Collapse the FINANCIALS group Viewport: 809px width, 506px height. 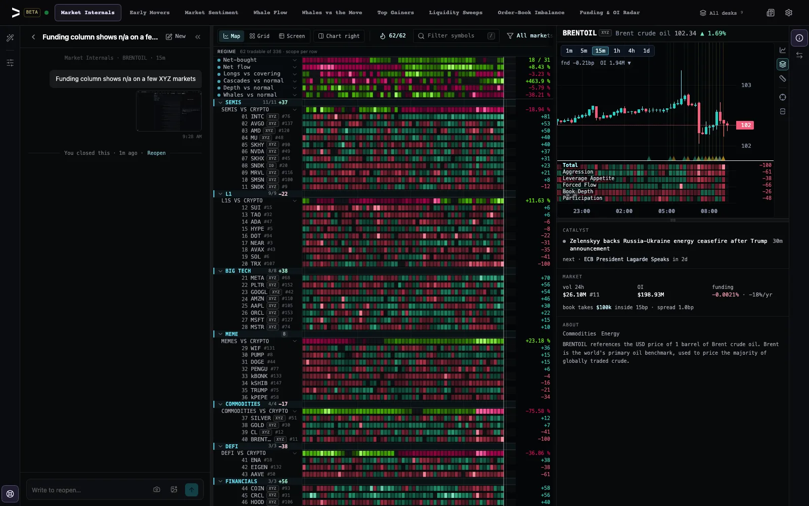(220, 481)
